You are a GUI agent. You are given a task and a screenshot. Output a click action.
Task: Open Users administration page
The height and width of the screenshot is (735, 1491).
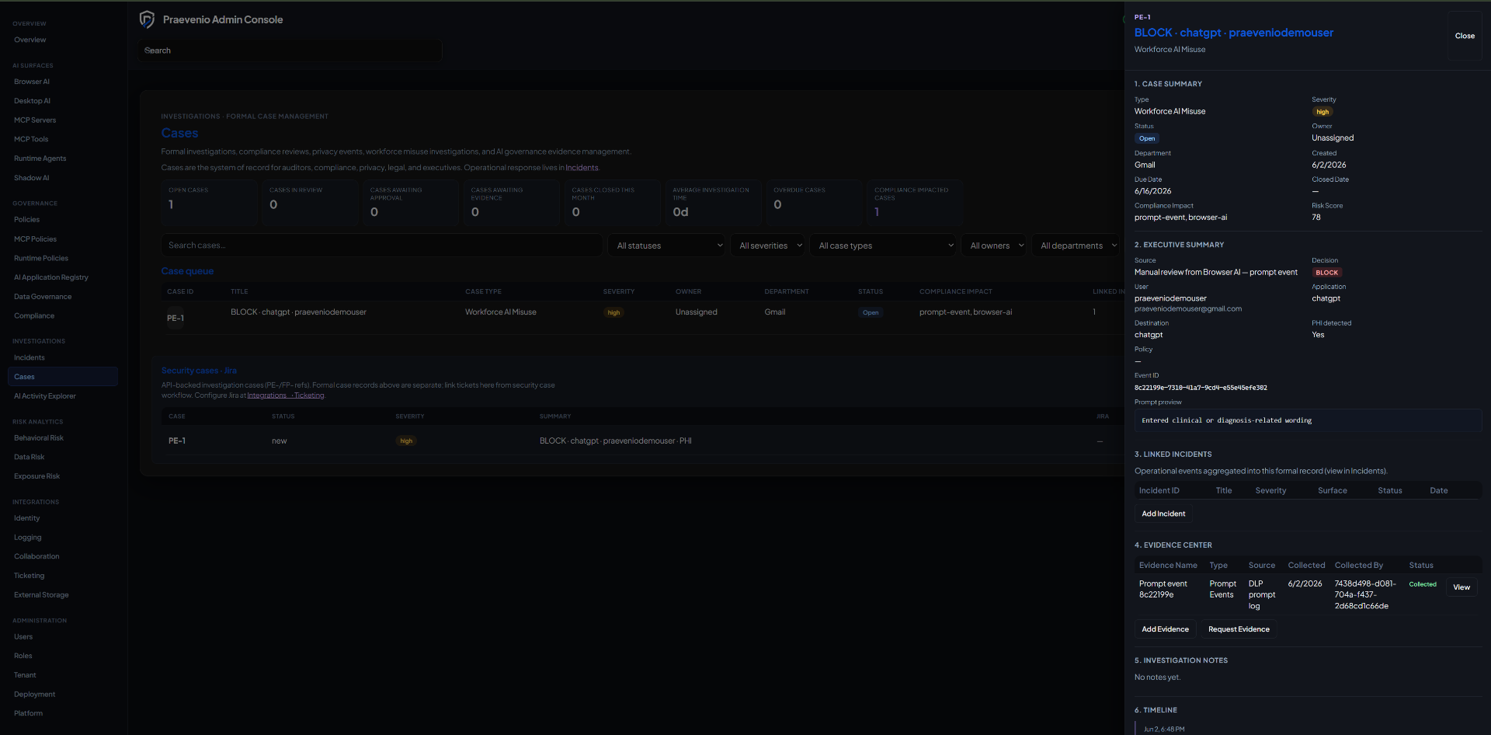coord(23,637)
